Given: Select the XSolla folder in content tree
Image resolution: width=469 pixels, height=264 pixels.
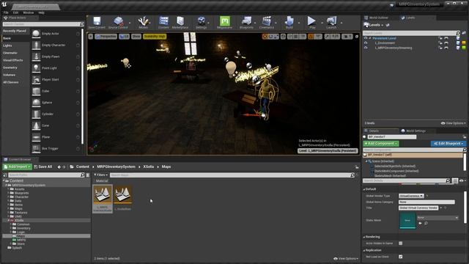Looking at the screenshot, I should (x=19, y=220).
